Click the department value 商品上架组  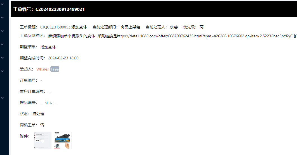130,27
